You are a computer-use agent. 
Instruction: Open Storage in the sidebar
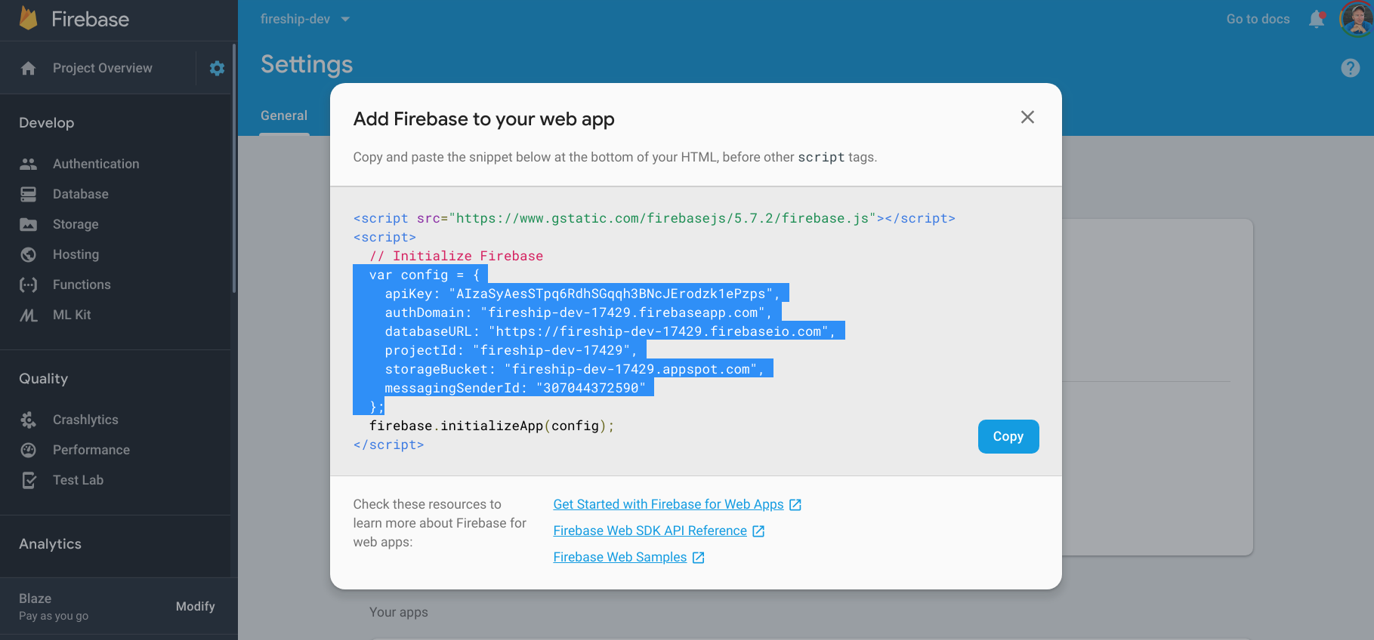[x=76, y=224]
